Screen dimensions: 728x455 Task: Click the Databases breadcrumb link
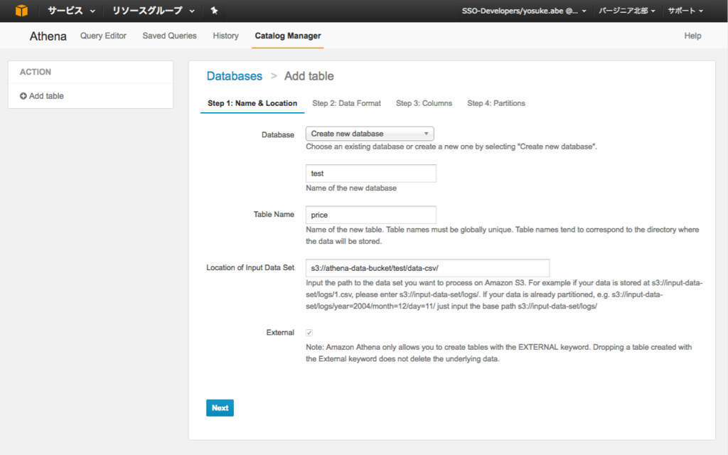pyautogui.click(x=235, y=76)
